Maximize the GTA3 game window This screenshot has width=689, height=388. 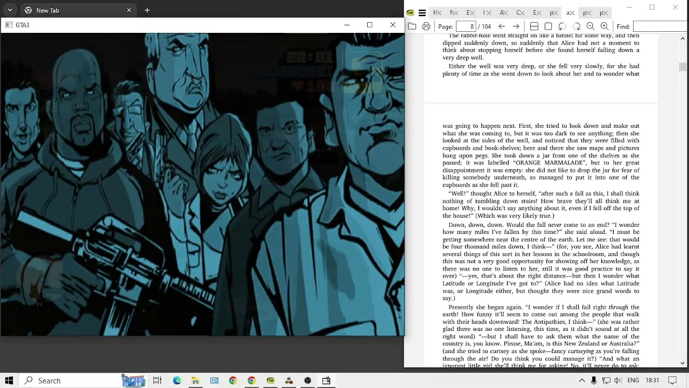click(x=370, y=25)
